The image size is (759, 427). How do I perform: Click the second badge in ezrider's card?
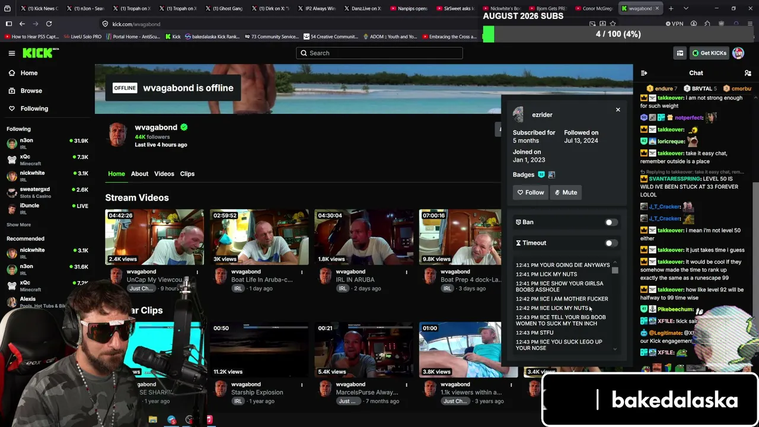point(551,175)
